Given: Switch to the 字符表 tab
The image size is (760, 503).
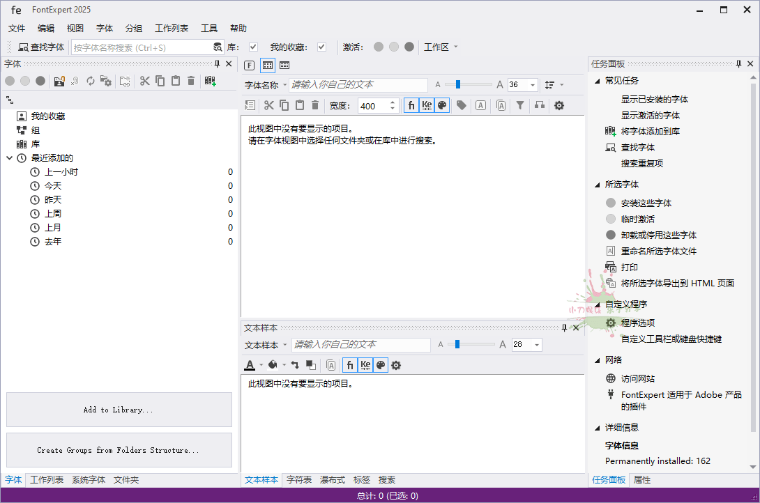Looking at the screenshot, I should pyautogui.click(x=299, y=480).
